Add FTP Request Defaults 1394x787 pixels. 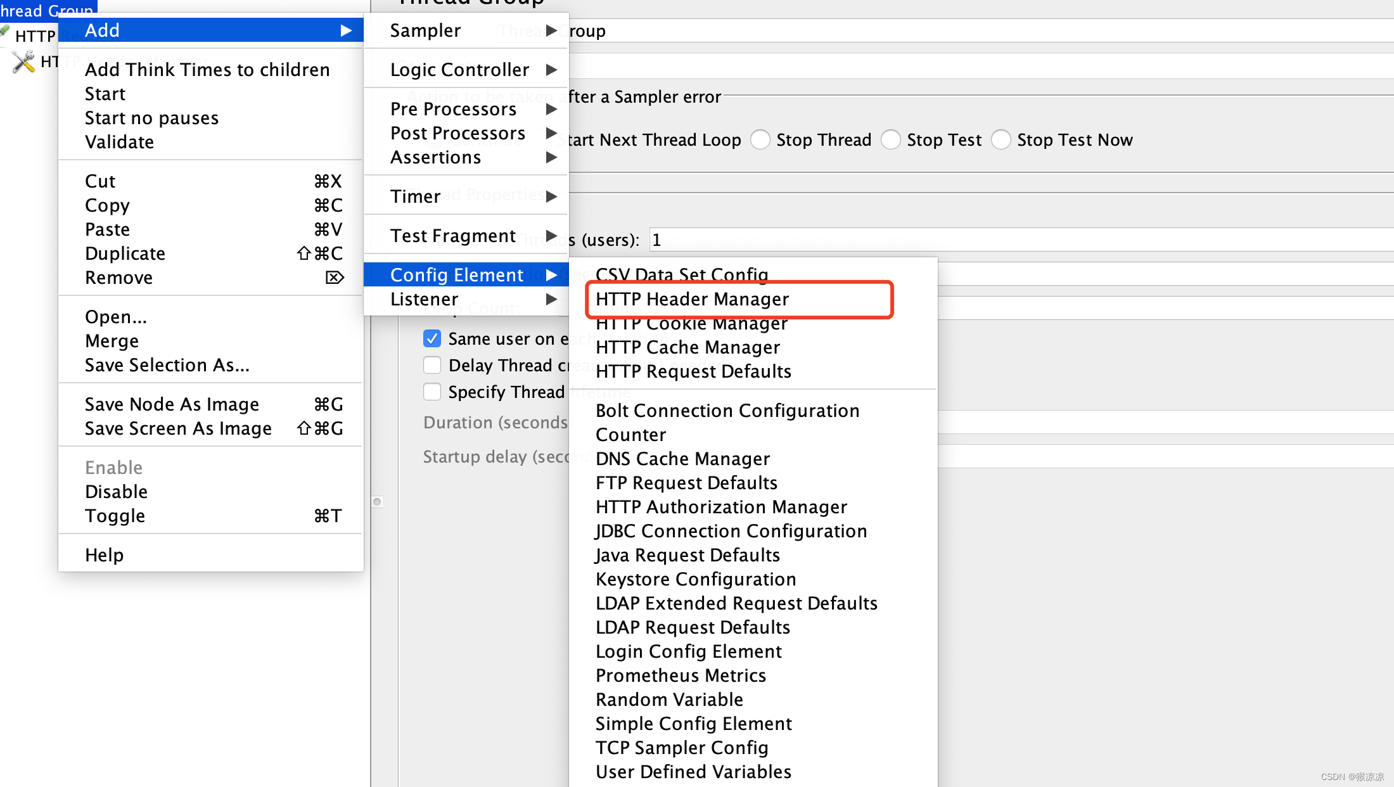pos(753,483)
